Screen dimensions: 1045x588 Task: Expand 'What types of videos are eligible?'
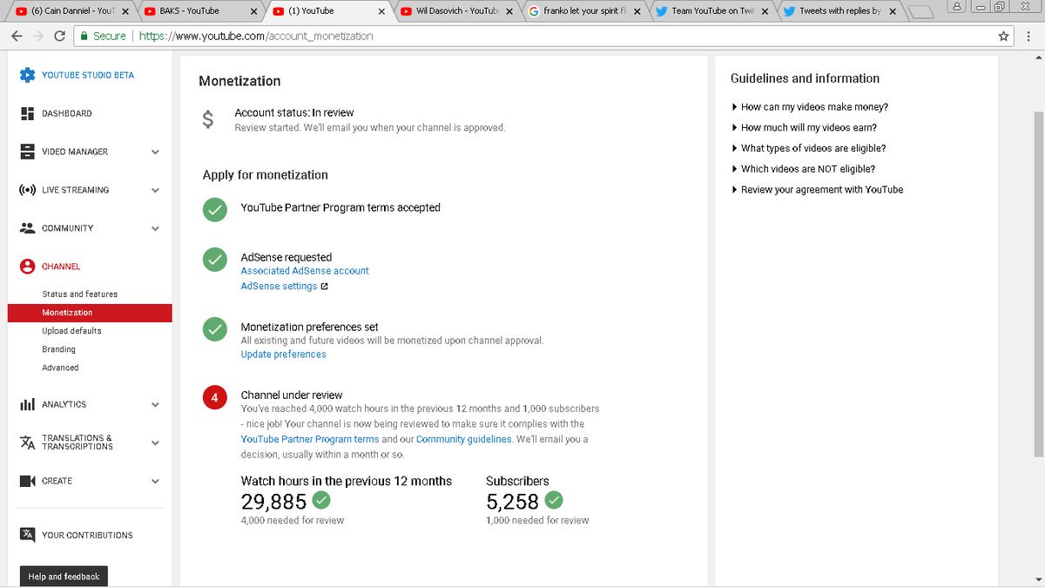809,148
